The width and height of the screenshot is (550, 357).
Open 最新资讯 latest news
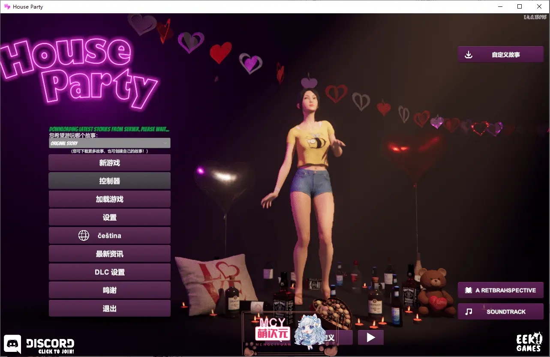(110, 254)
